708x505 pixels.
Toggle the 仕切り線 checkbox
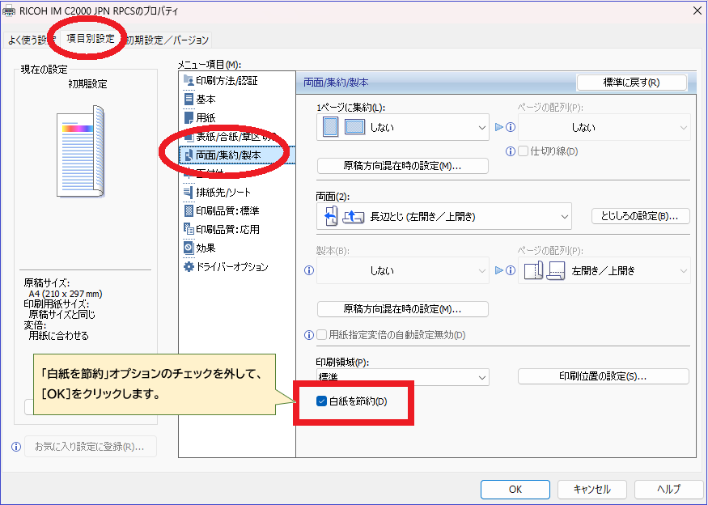pos(524,151)
